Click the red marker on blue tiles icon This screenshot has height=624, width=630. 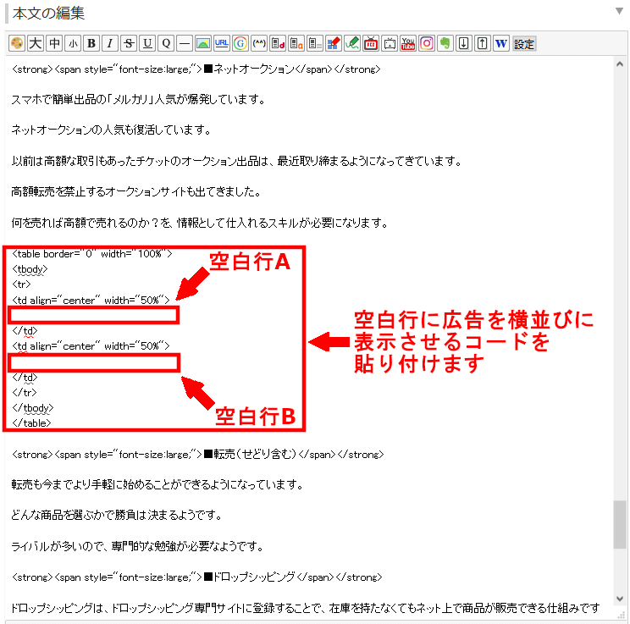coord(334,43)
